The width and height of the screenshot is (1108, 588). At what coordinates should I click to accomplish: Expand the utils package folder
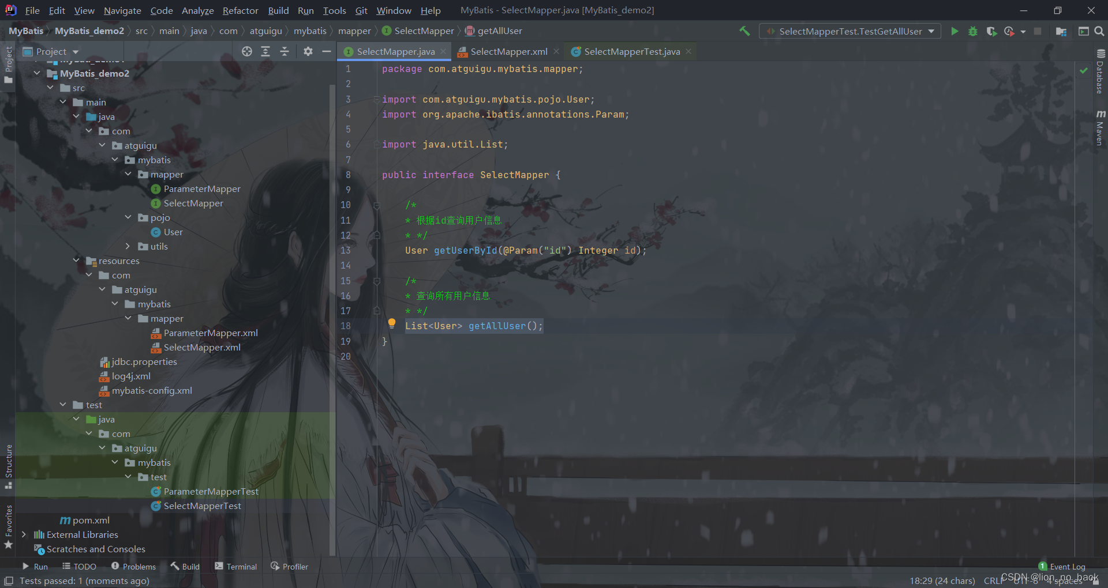128,246
